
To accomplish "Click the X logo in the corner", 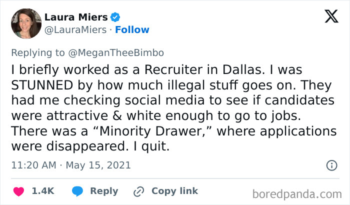I will [328, 17].
